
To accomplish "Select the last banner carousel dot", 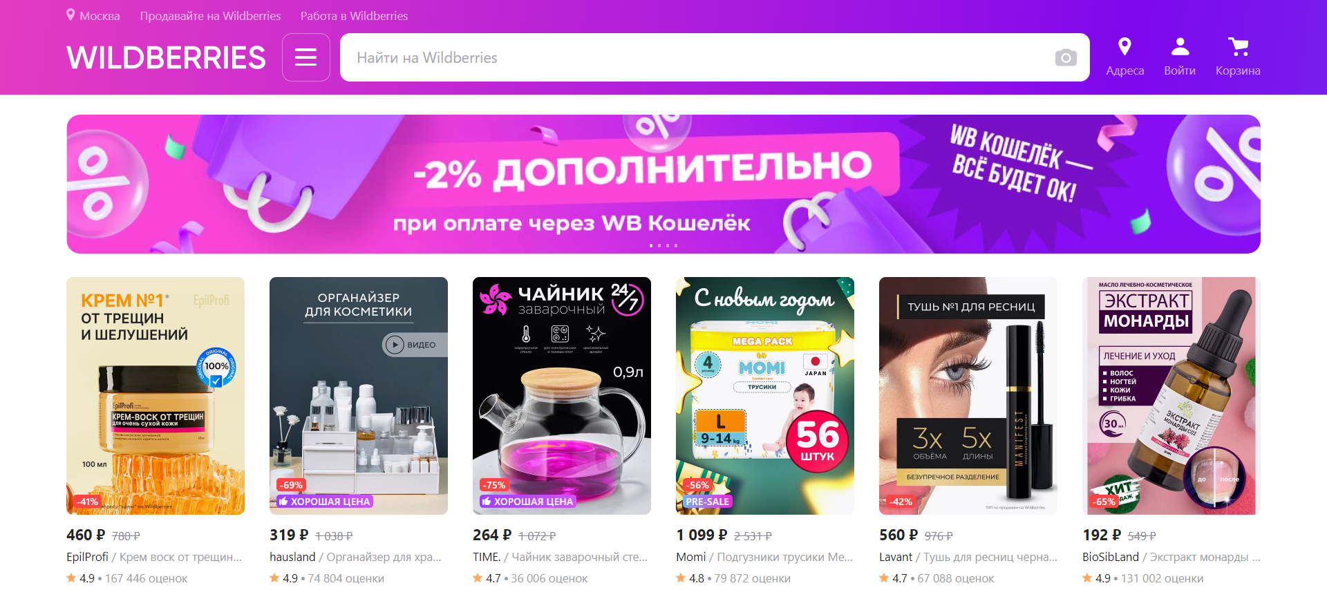I will (x=676, y=245).
